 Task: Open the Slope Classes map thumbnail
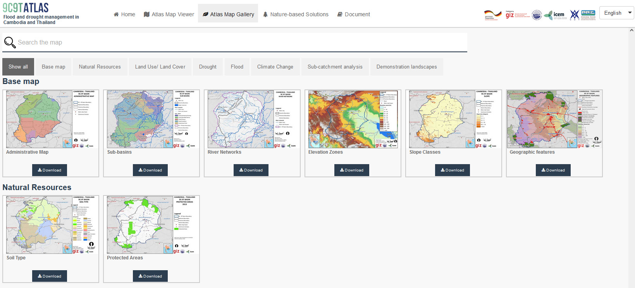[454, 119]
